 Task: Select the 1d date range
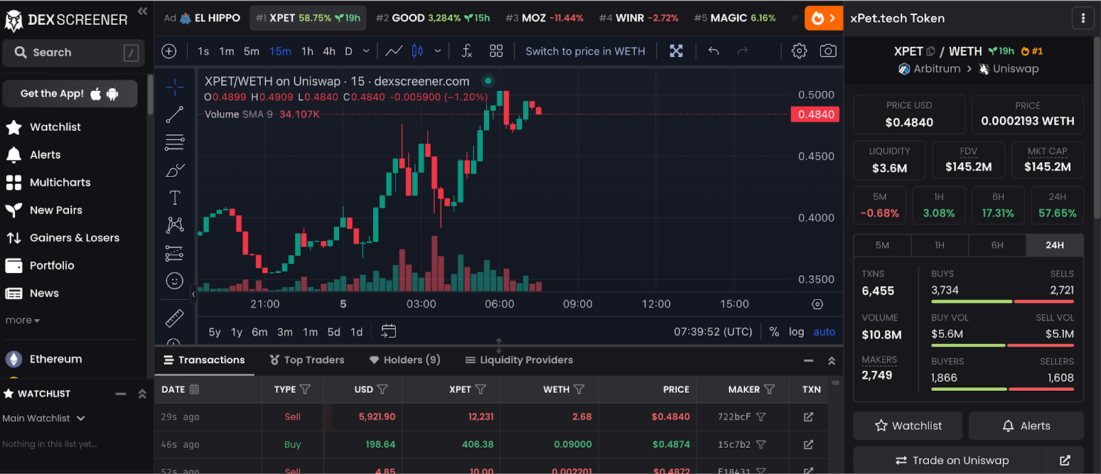[356, 332]
